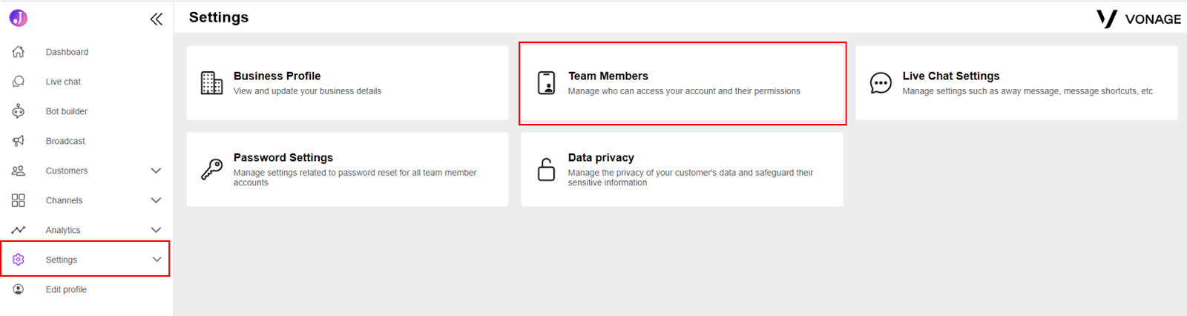1187x316 pixels.
Task: Open the Team Members settings card
Action: tap(682, 83)
